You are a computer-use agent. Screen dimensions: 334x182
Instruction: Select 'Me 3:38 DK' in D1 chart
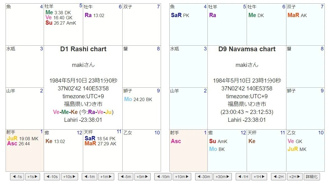[x=58, y=12]
